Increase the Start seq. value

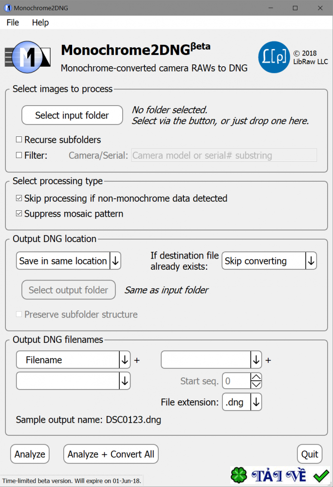tap(257, 377)
